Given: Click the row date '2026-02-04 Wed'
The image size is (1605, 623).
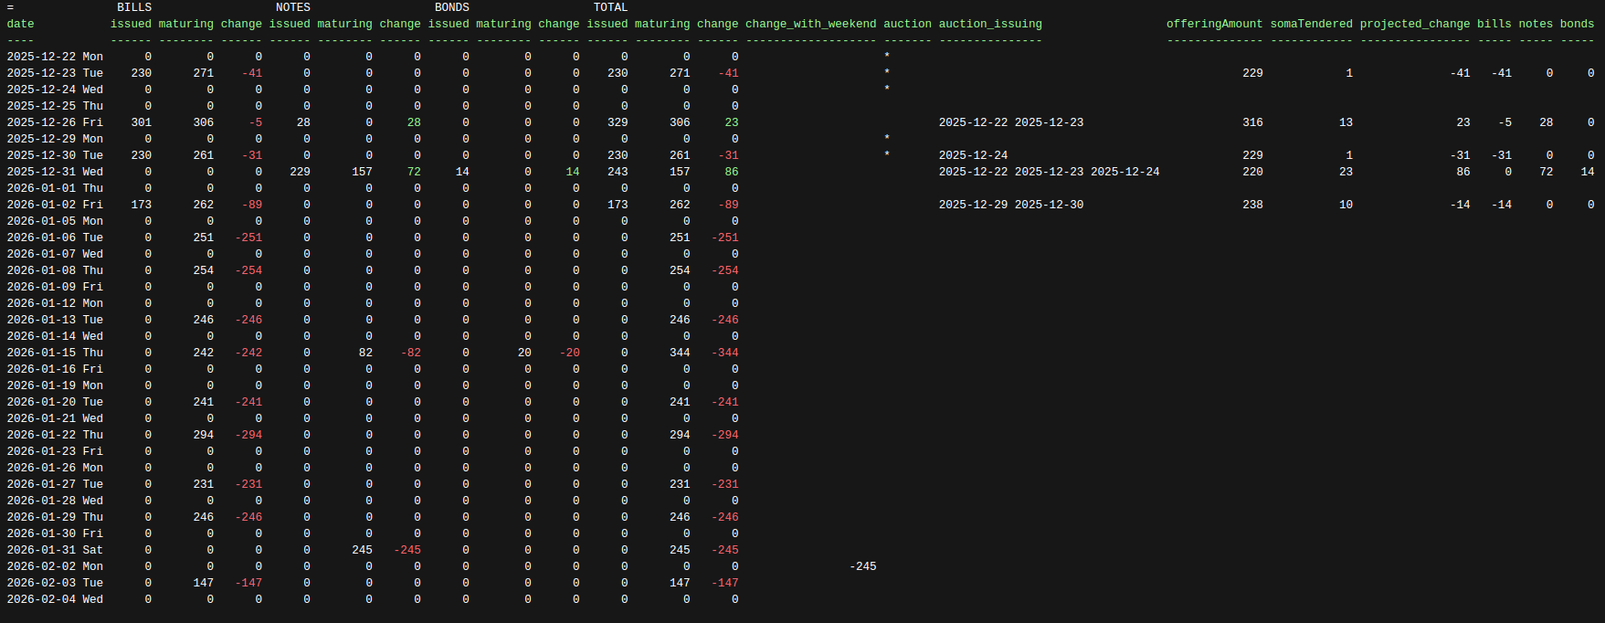Looking at the screenshot, I should point(55,599).
